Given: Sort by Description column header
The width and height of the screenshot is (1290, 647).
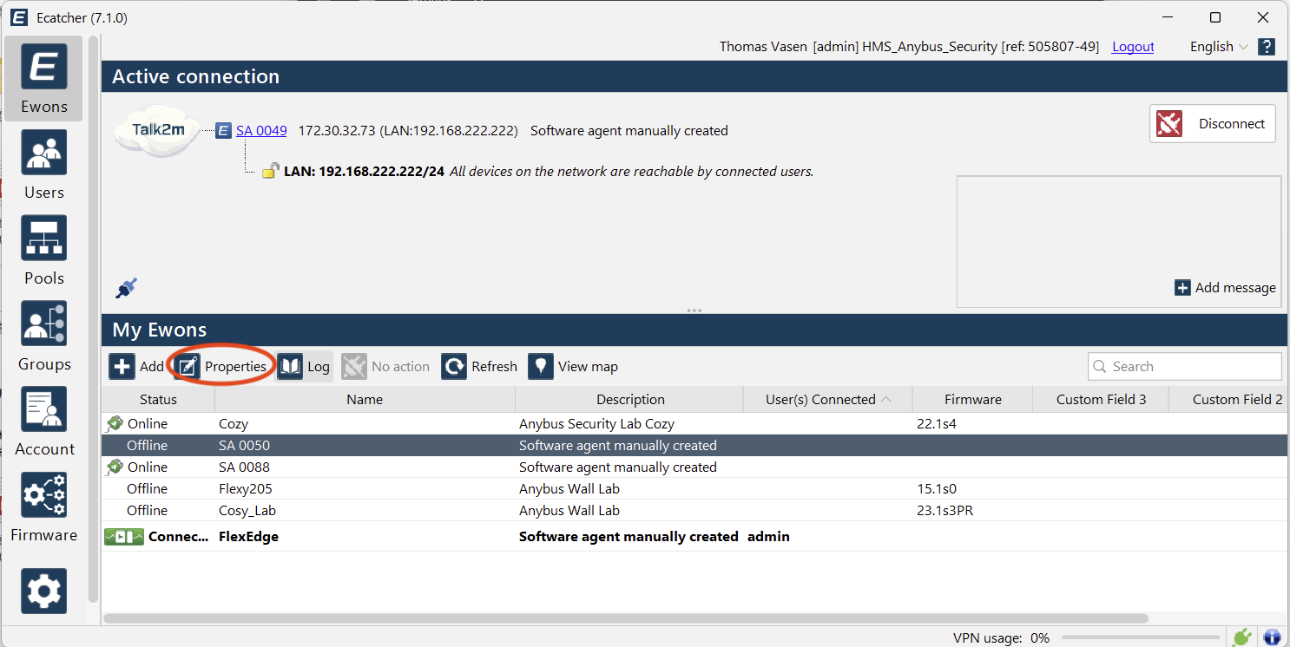Looking at the screenshot, I should pyautogui.click(x=630, y=400).
